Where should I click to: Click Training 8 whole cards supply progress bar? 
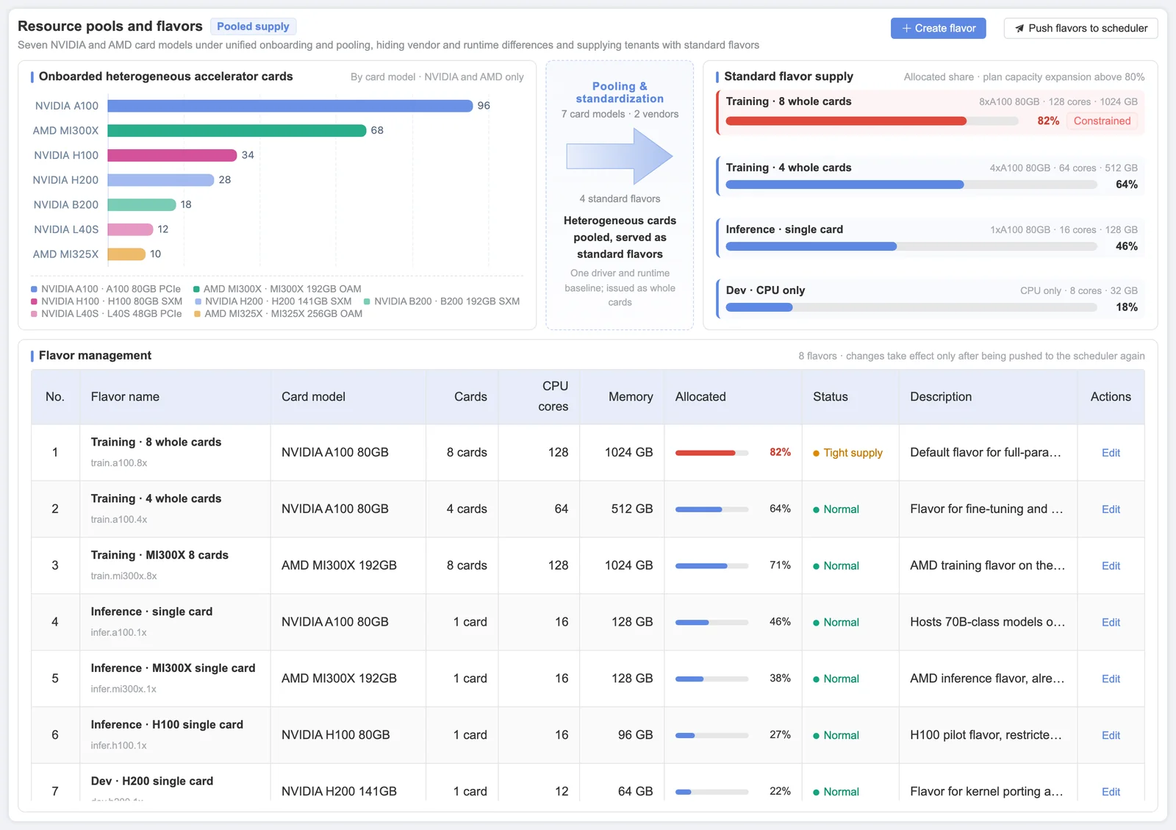click(872, 121)
